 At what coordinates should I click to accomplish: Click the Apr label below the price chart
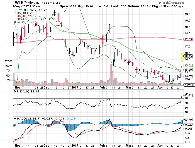point(160,87)
